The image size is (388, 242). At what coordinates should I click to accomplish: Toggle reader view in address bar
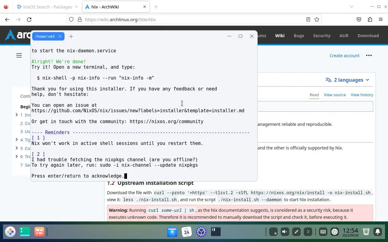pyautogui.click(x=308, y=19)
